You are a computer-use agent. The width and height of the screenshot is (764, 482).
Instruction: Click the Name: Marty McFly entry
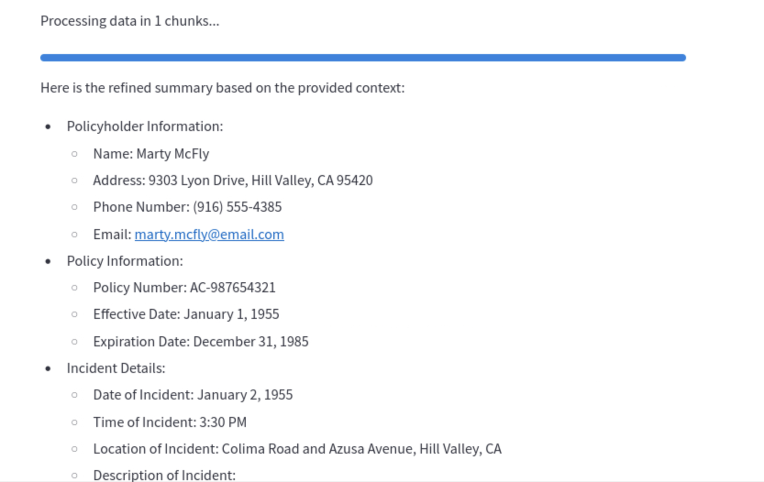151,153
